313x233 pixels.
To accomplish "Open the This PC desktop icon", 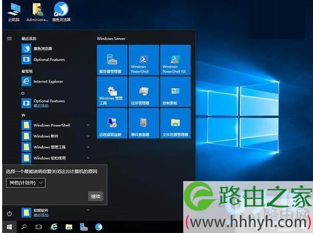I will point(13,12).
